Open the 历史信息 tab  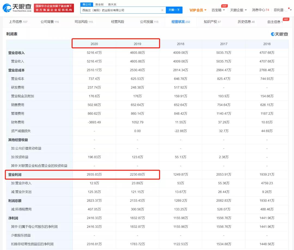(245, 21)
